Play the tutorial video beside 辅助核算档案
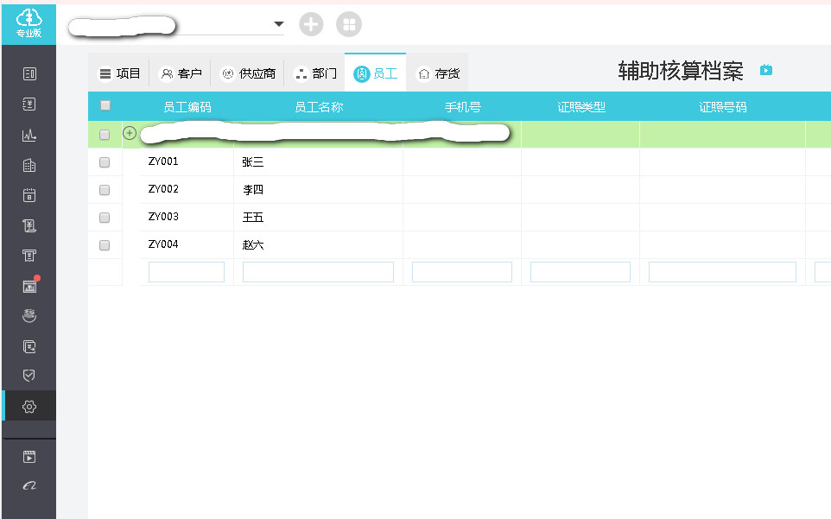 click(765, 70)
